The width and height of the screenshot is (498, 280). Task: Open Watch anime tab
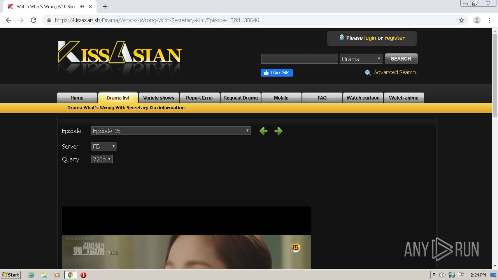(404, 98)
